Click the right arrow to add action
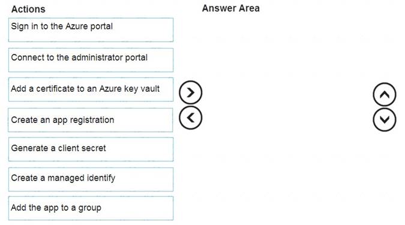The height and width of the screenshot is (225, 405). point(190,92)
